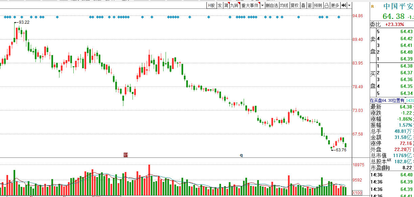Click the 删自选 remove from watchlist button
Viewport: 414px width, 197px height.
pyautogui.click(x=272, y=5)
